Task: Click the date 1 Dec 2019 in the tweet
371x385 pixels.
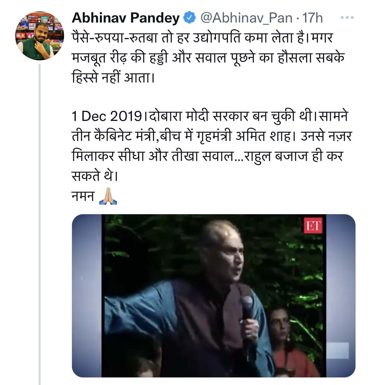Action: tap(107, 116)
